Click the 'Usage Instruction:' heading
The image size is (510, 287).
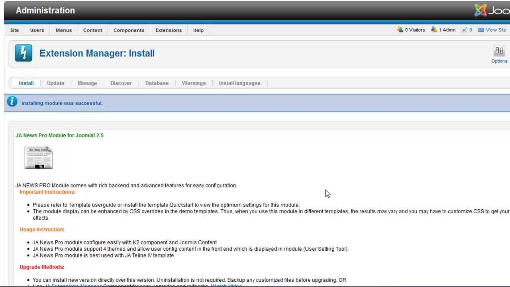coord(42,230)
